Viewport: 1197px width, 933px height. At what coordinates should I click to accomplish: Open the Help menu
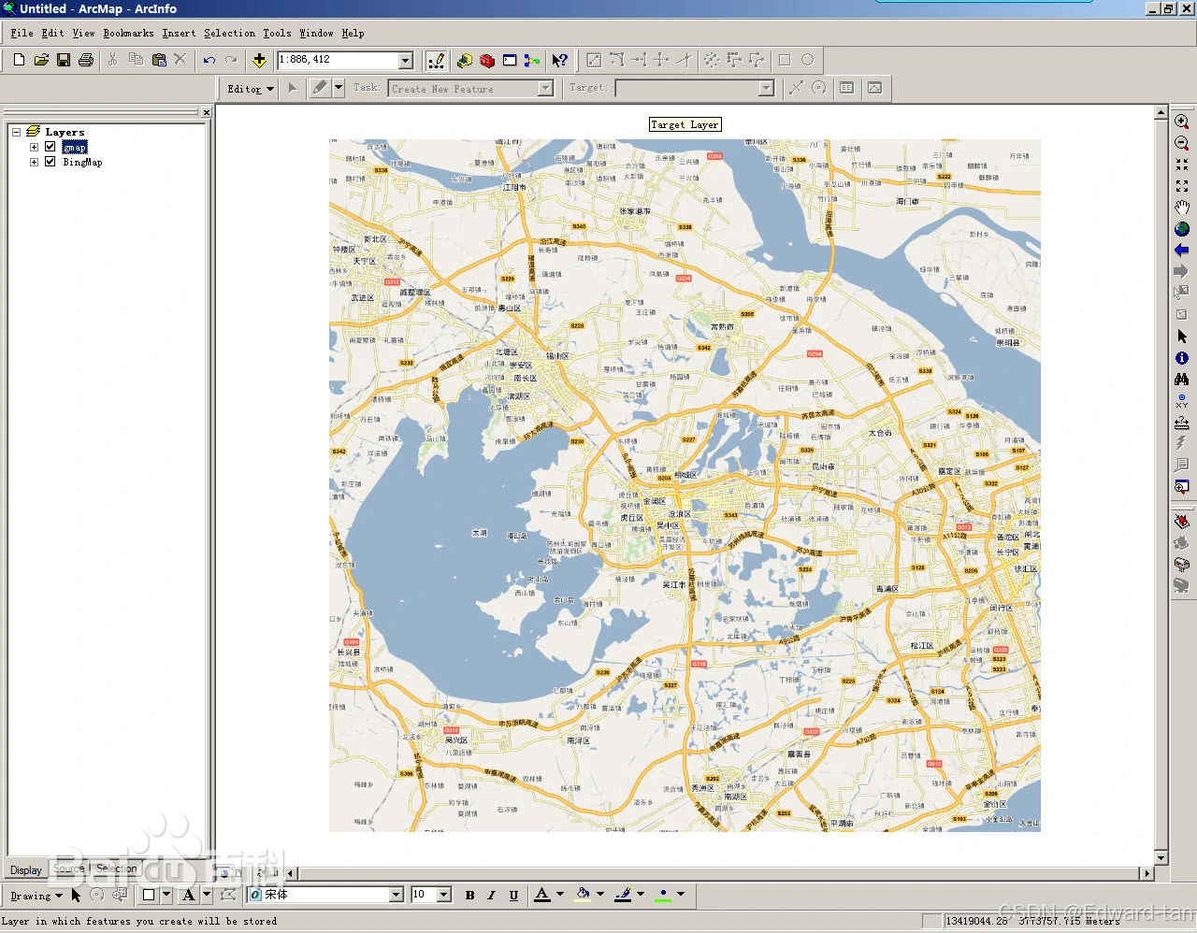point(353,33)
